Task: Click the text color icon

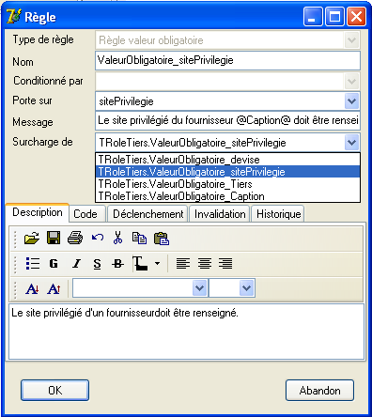Action: coord(140,263)
